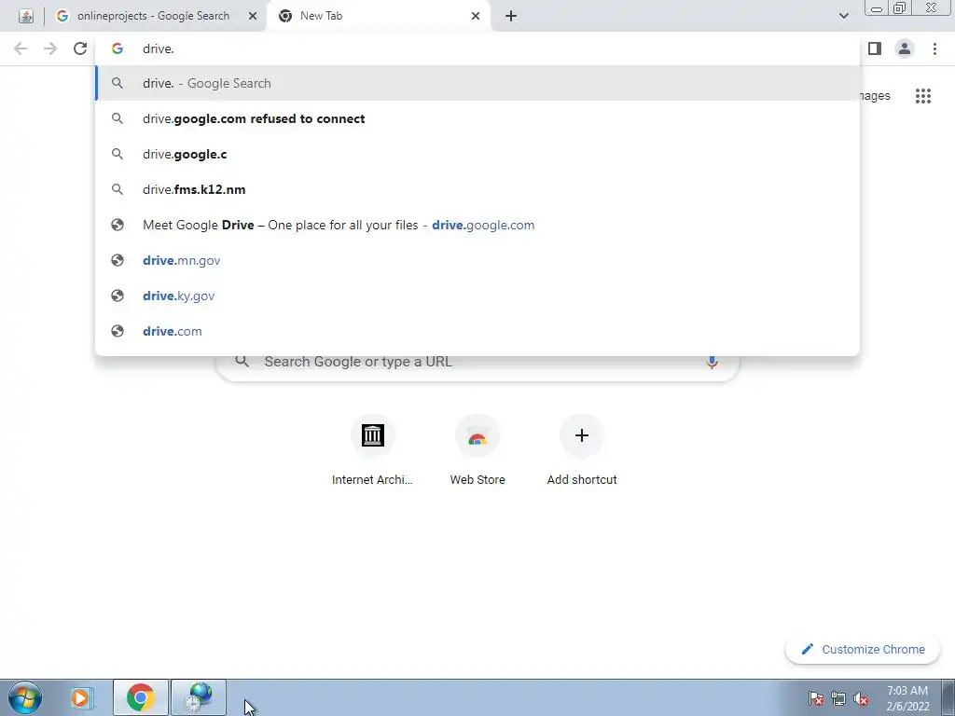955x716 pixels.
Task: Reload the page using the refresh icon
Action: coord(80,48)
